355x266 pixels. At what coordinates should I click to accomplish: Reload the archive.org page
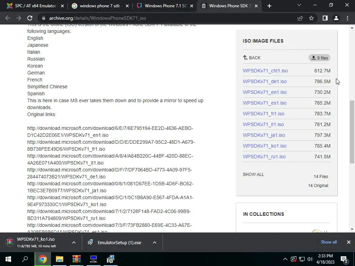point(30,18)
